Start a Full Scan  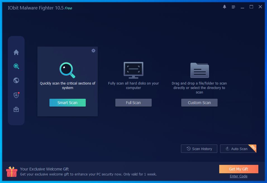point(133,103)
